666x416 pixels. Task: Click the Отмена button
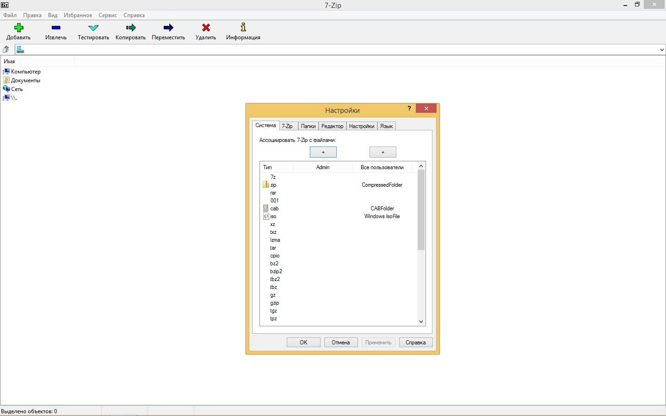click(x=341, y=343)
